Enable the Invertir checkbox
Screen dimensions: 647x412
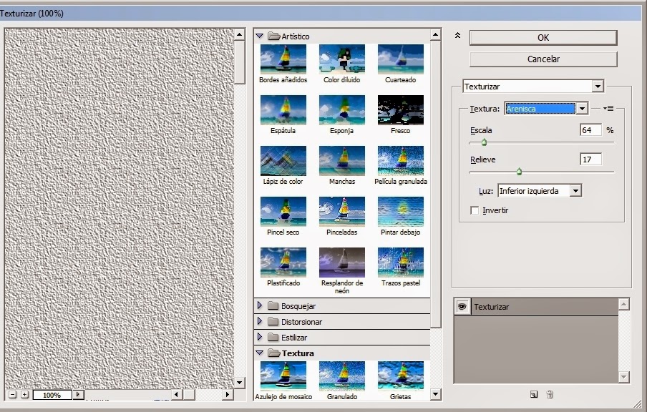coord(473,210)
